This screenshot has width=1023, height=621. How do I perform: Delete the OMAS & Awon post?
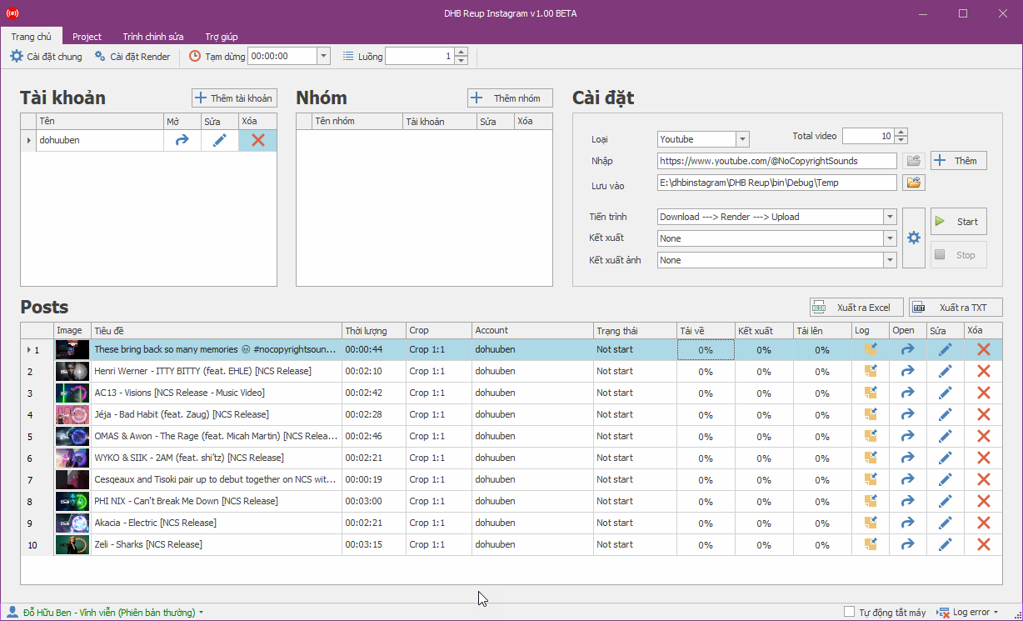point(983,436)
